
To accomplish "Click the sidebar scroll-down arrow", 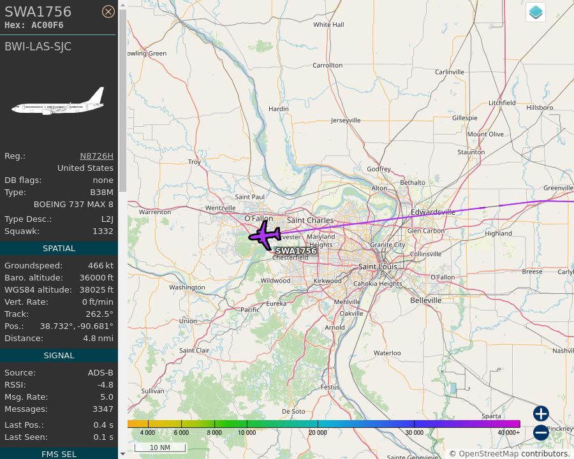I will pyautogui.click(x=122, y=455).
